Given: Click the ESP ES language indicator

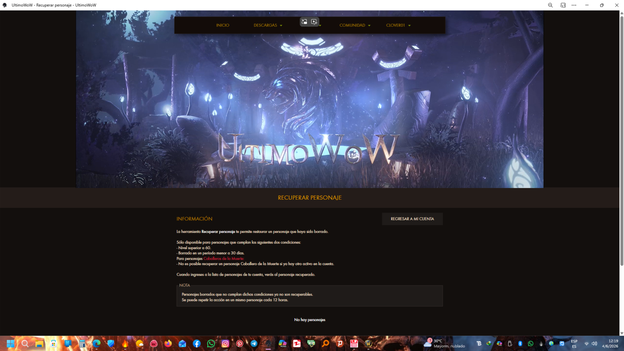Looking at the screenshot, I should (574, 344).
